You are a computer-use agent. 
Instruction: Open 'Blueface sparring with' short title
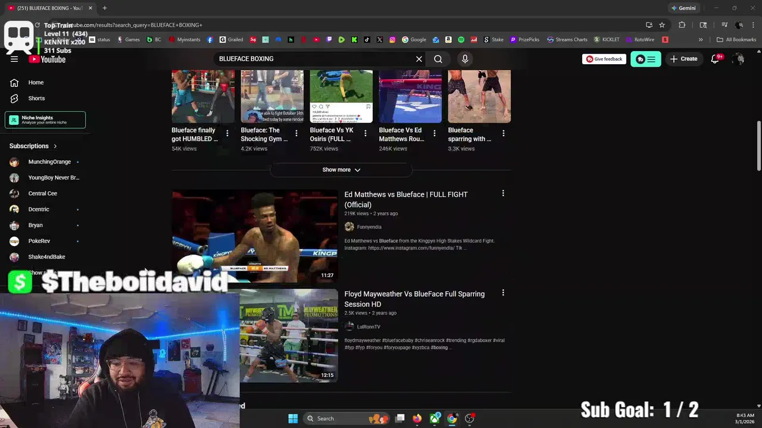pos(470,134)
